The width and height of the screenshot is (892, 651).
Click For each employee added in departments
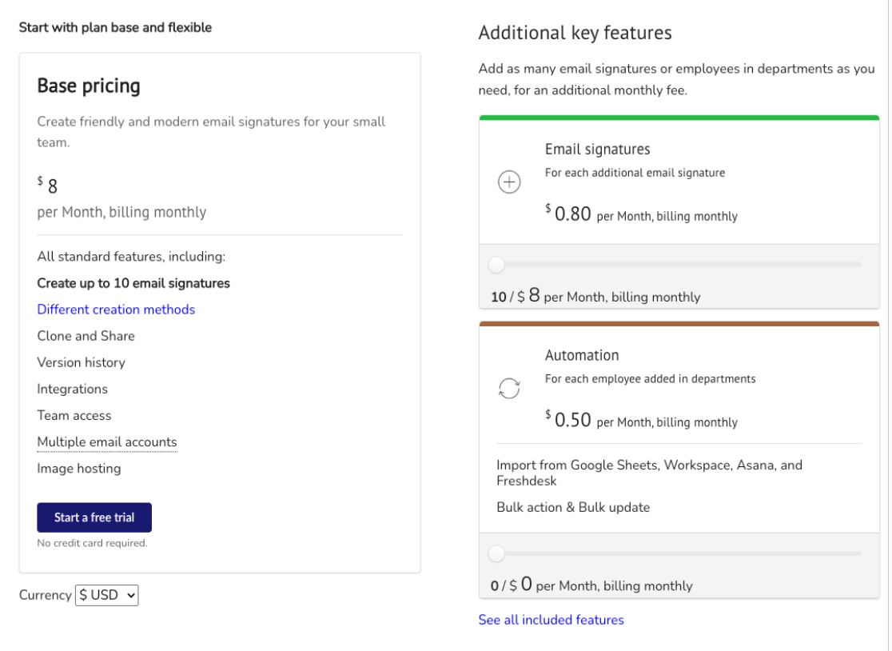pyautogui.click(x=651, y=379)
